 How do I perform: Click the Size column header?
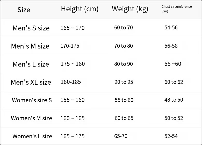tap(24, 10)
